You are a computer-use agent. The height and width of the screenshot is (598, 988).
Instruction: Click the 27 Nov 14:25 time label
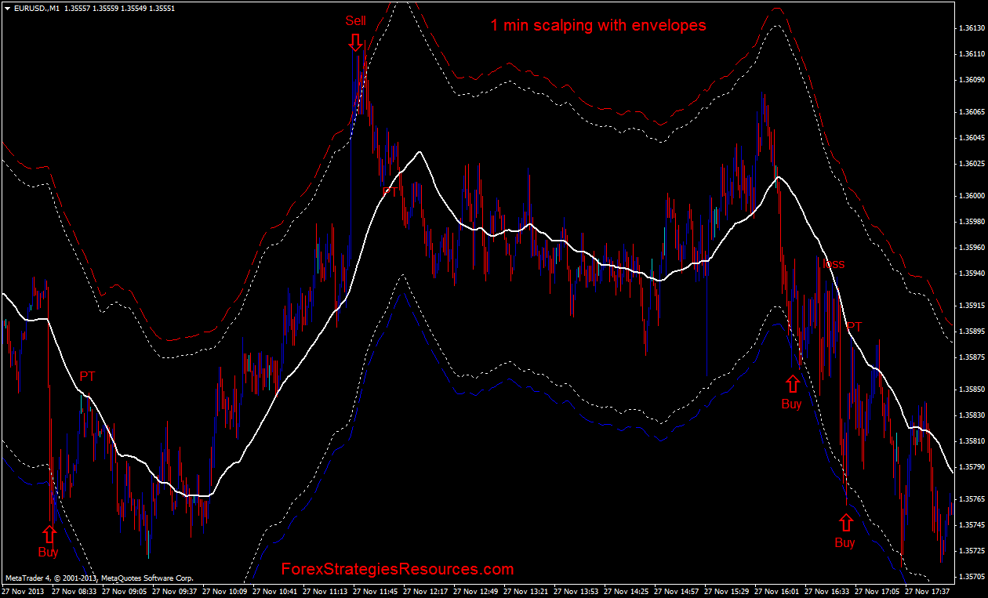pos(627,592)
